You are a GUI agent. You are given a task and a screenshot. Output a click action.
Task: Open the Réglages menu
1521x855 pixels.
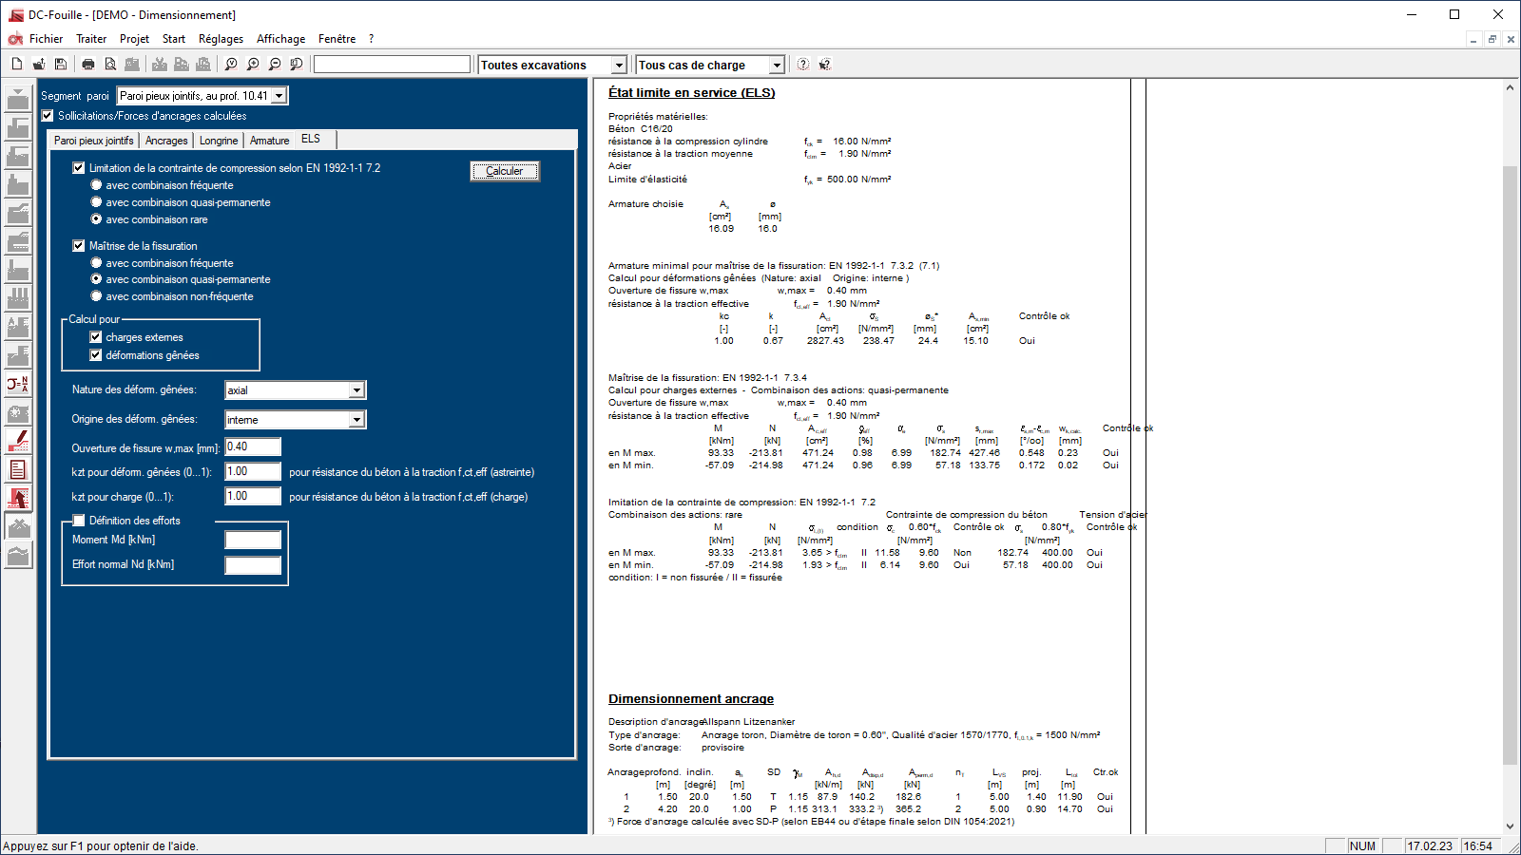[221, 39]
